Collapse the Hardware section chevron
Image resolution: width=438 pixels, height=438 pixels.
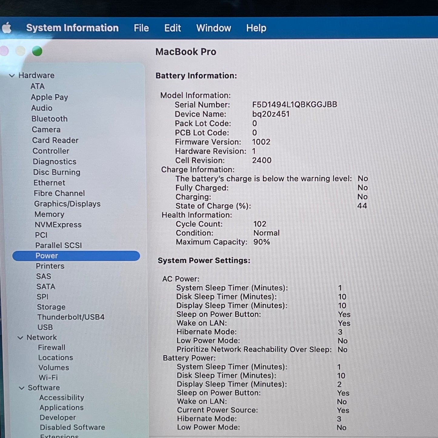tap(12, 75)
